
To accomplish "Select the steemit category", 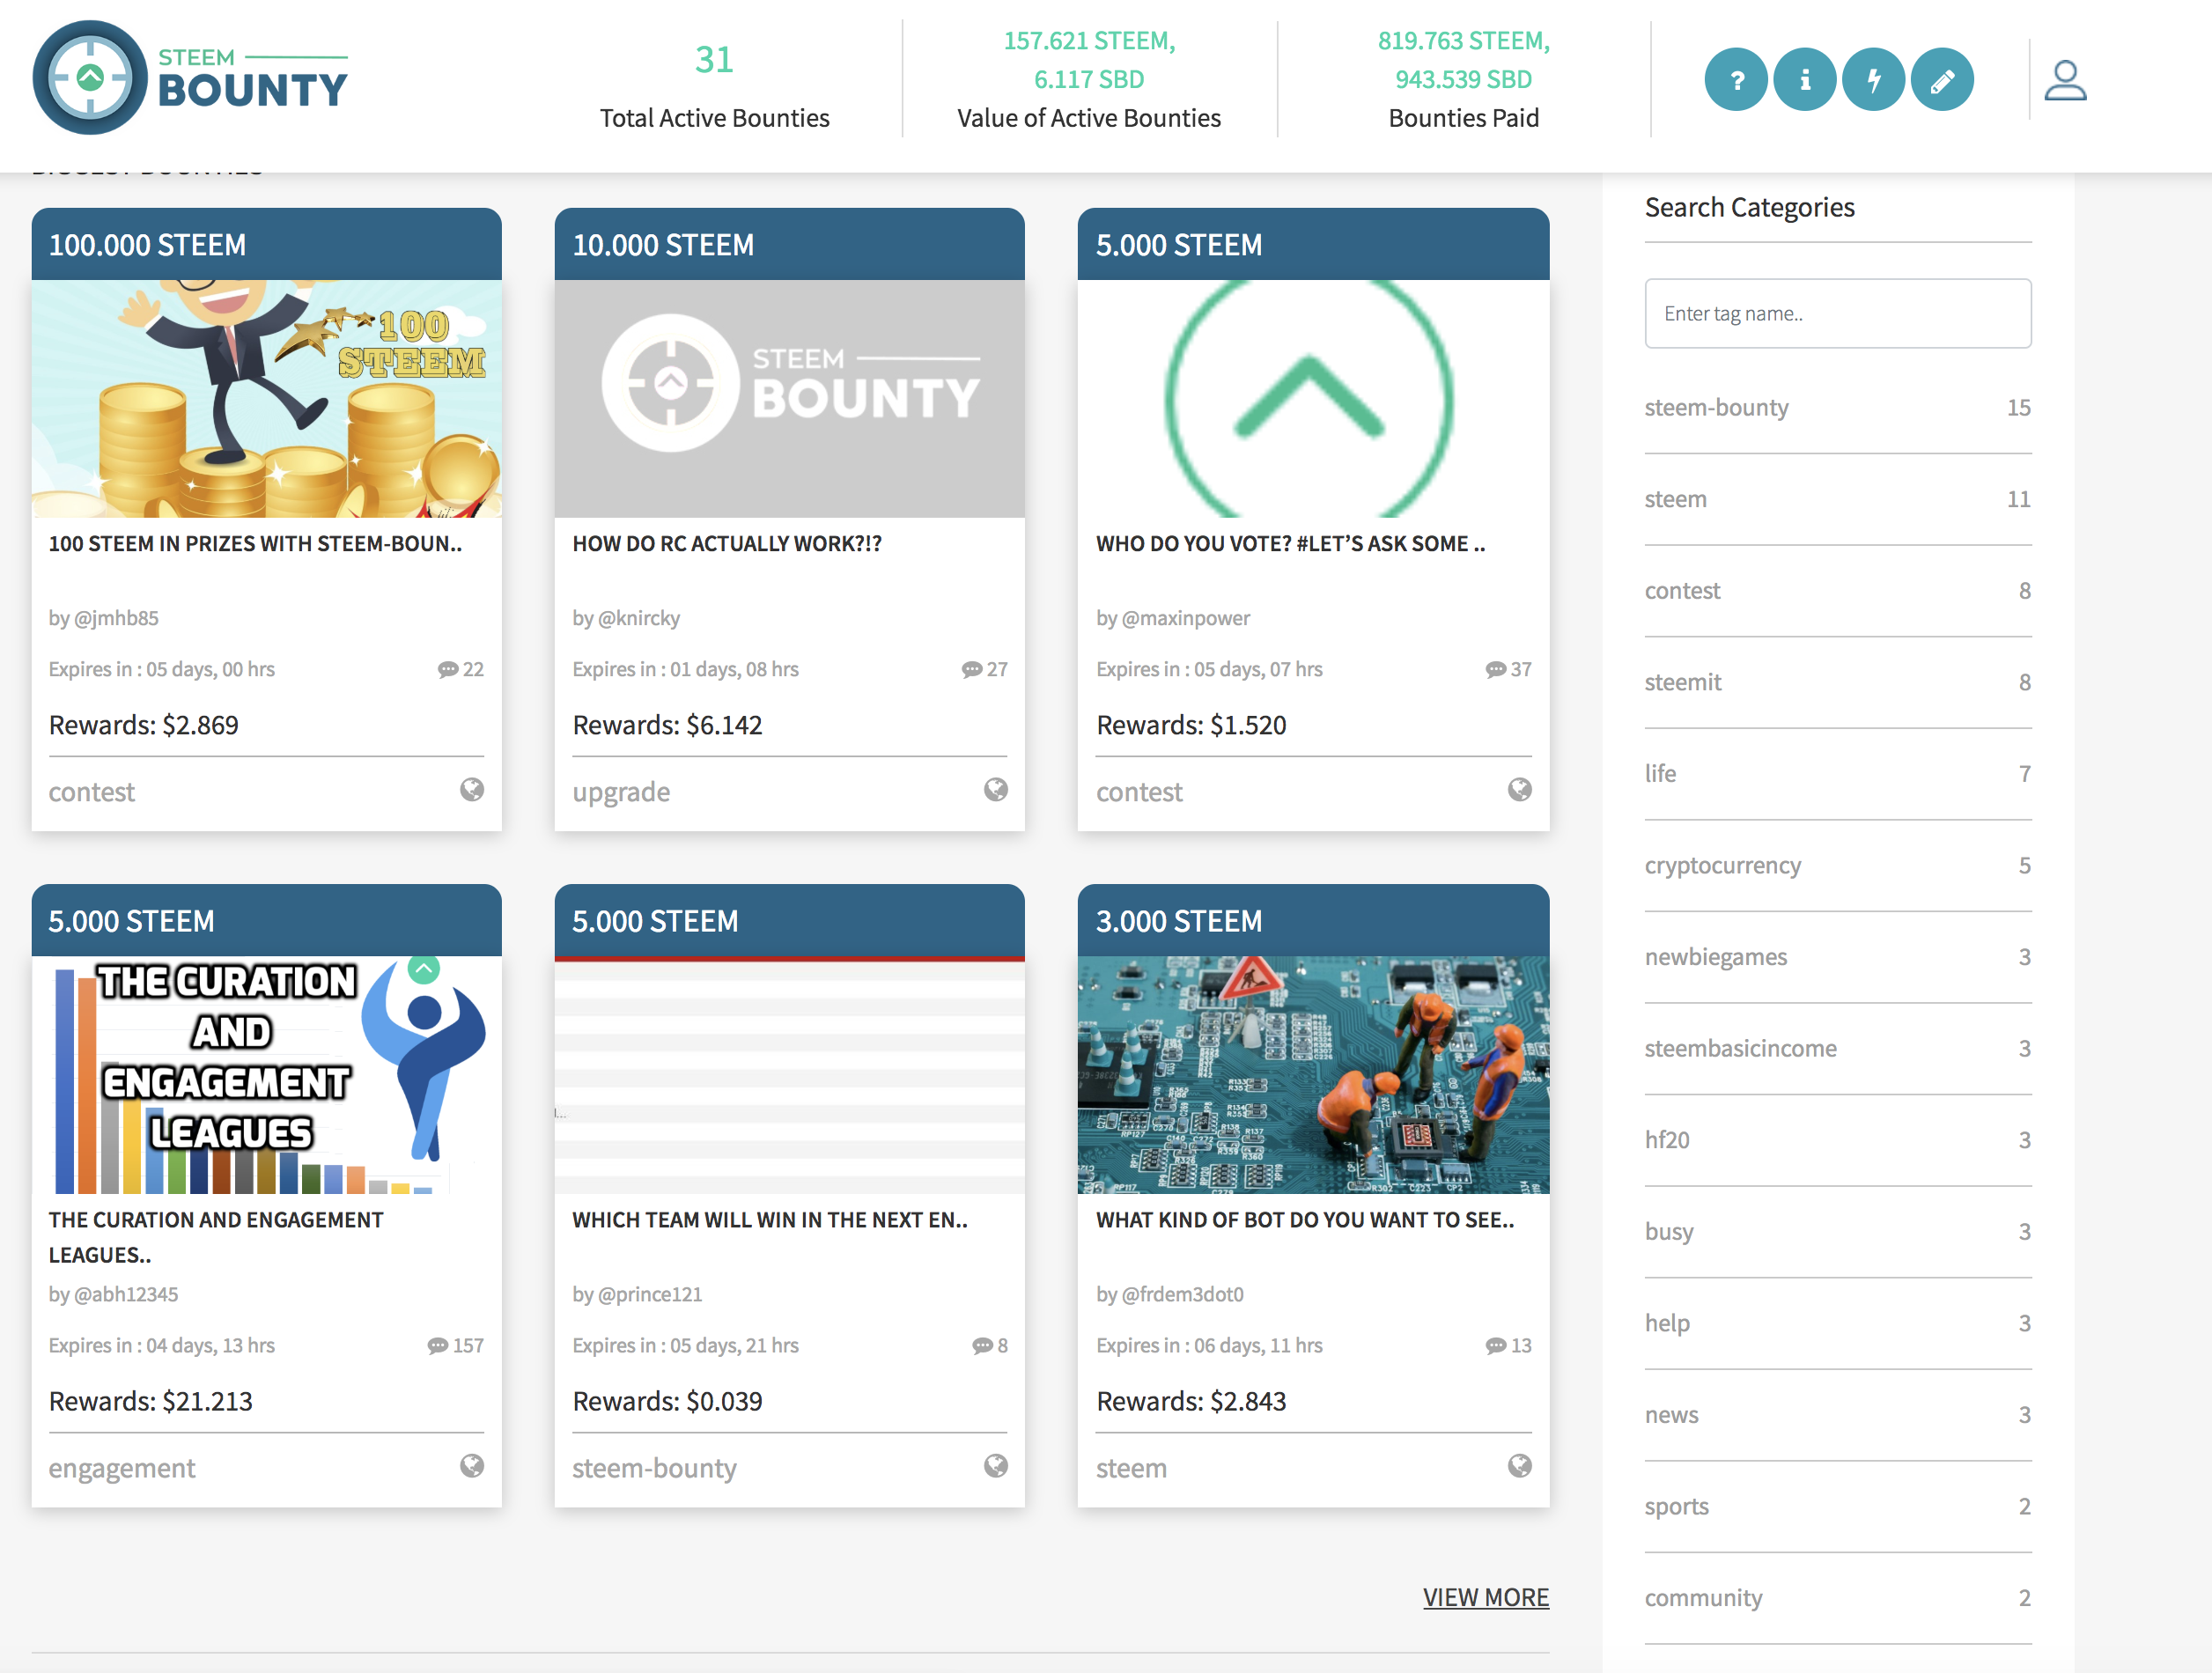I will 1838,682.
